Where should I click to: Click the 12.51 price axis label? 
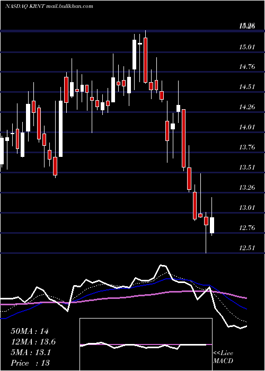click(247, 248)
